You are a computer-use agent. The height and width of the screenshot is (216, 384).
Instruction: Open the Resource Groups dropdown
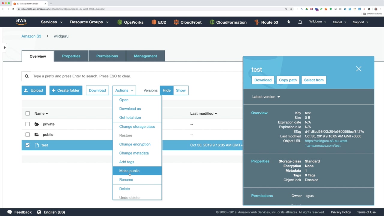89,22
